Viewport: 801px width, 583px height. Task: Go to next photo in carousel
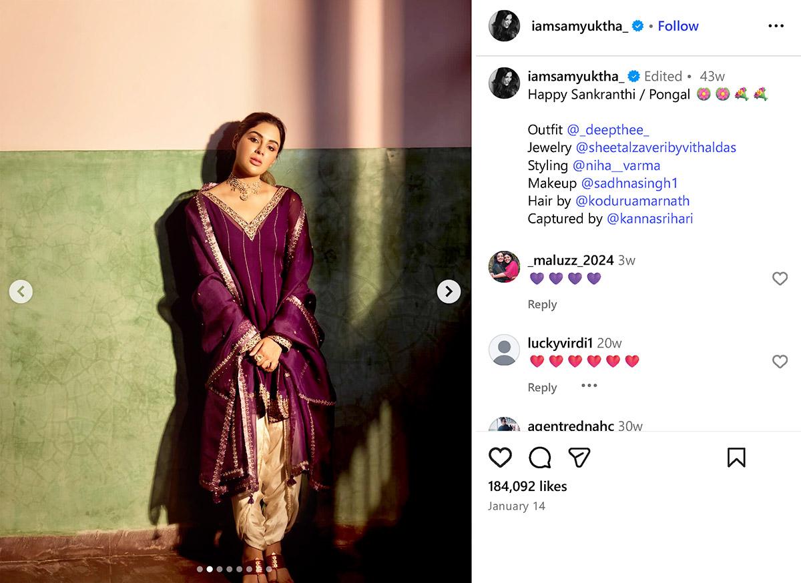tap(449, 291)
